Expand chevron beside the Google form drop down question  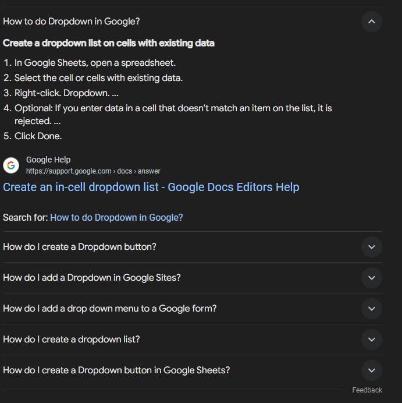pos(372,309)
